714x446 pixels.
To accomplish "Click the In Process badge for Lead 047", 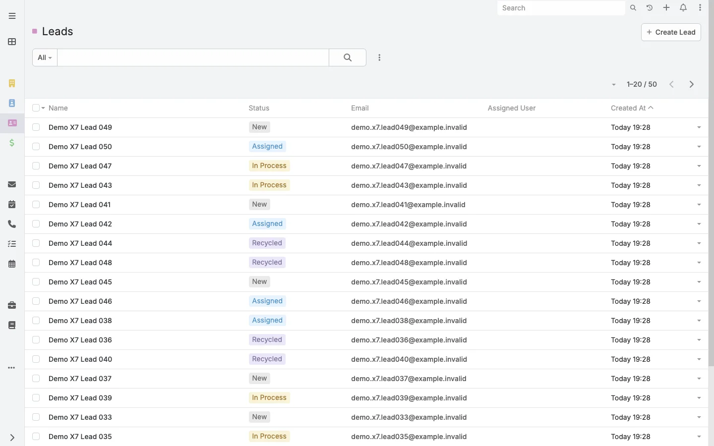I will coord(269,166).
